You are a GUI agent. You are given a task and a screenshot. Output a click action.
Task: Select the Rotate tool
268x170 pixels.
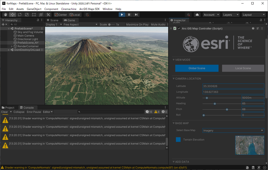coord(20,15)
